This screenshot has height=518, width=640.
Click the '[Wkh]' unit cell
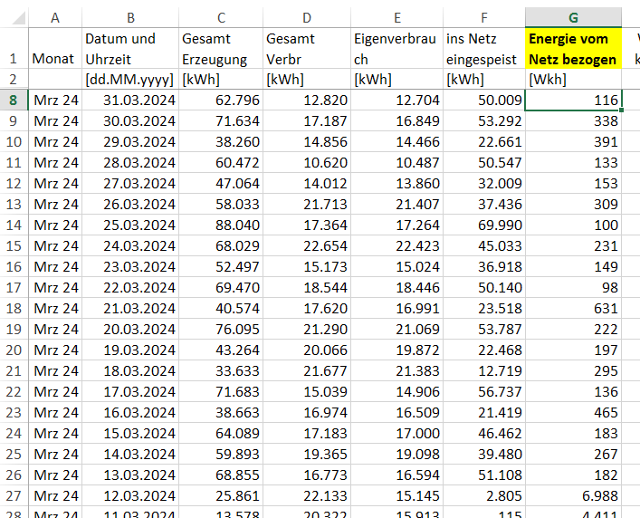[573, 79]
